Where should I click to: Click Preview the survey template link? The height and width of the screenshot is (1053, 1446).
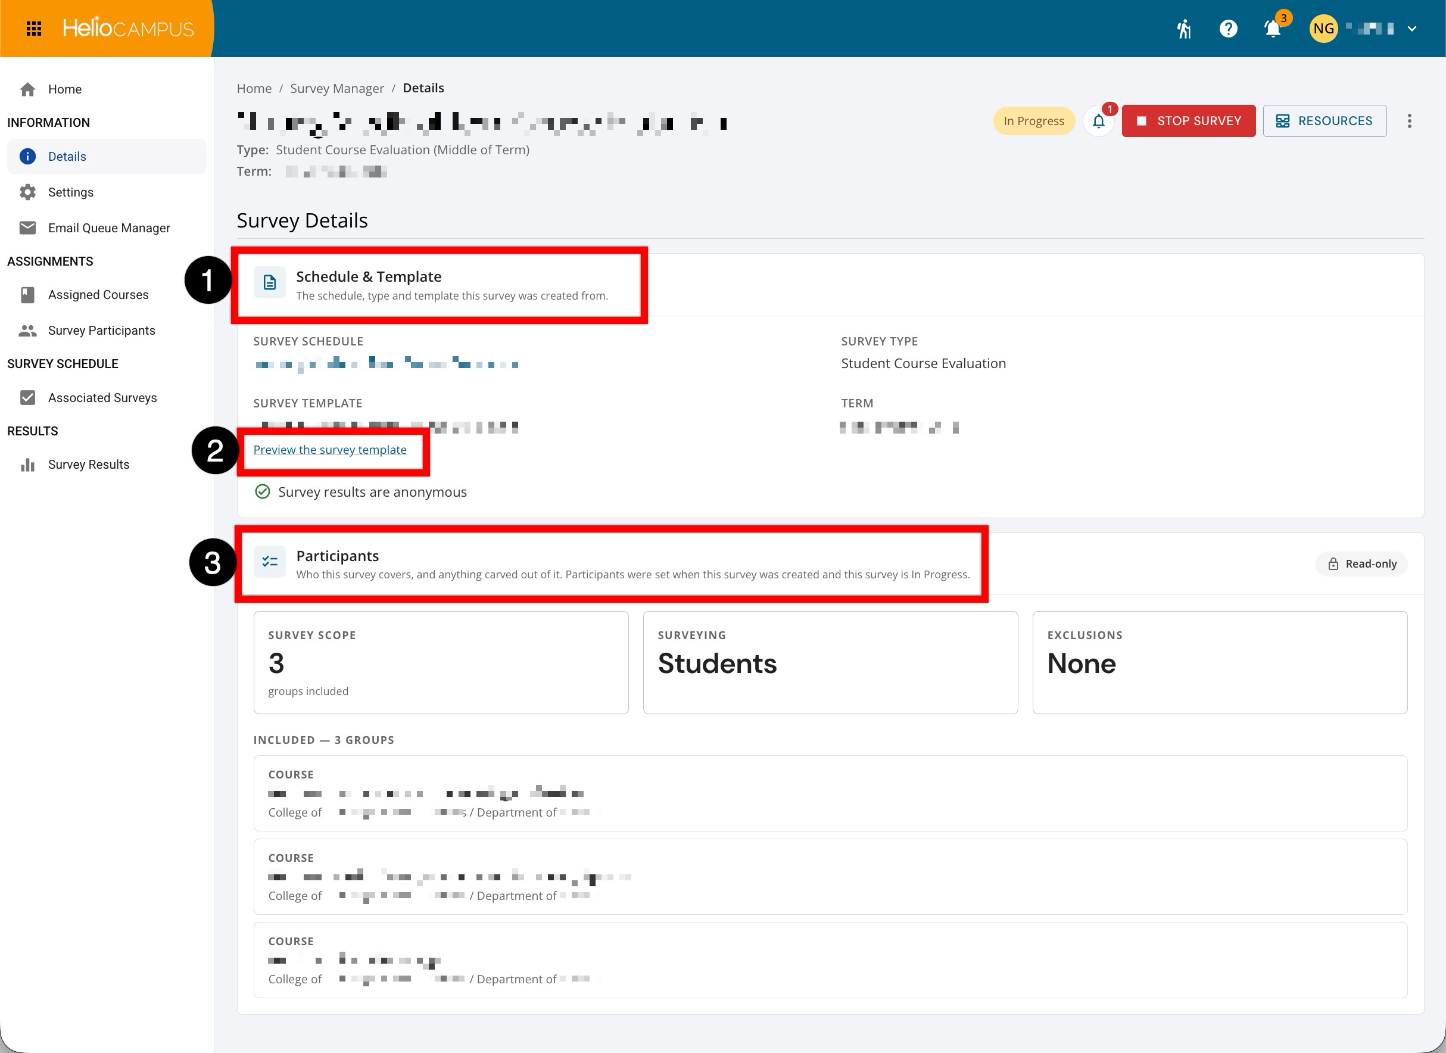[329, 450]
